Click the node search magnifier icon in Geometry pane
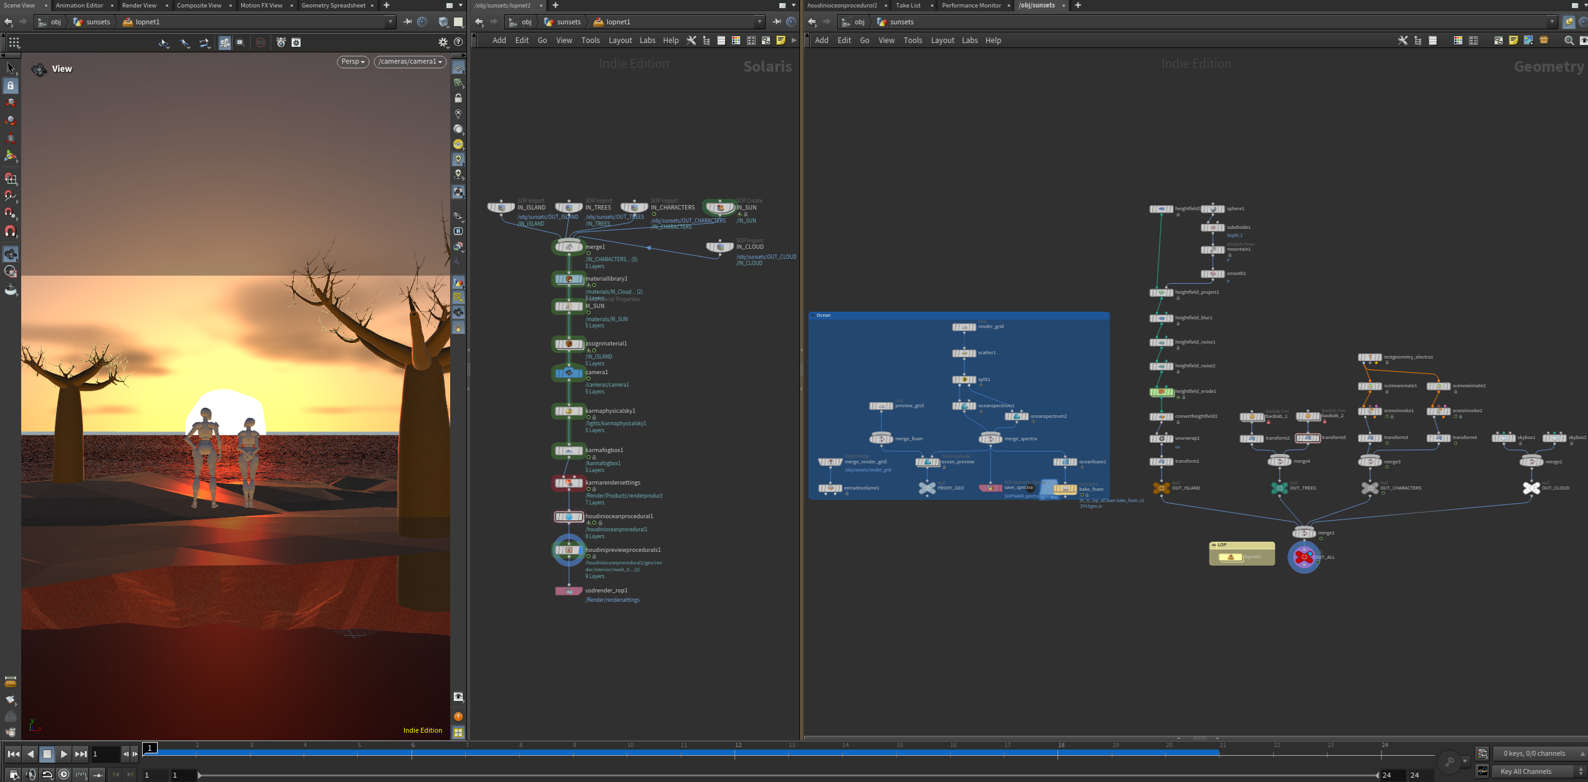Image resolution: width=1588 pixels, height=782 pixels. (1569, 41)
